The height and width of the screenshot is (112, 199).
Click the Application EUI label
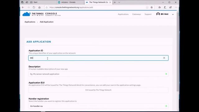(x=37, y=83)
